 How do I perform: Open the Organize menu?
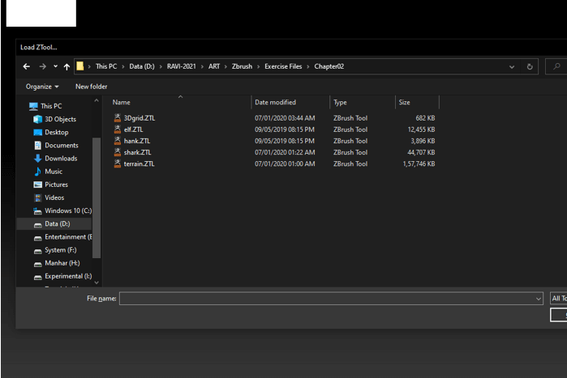pyautogui.click(x=42, y=87)
